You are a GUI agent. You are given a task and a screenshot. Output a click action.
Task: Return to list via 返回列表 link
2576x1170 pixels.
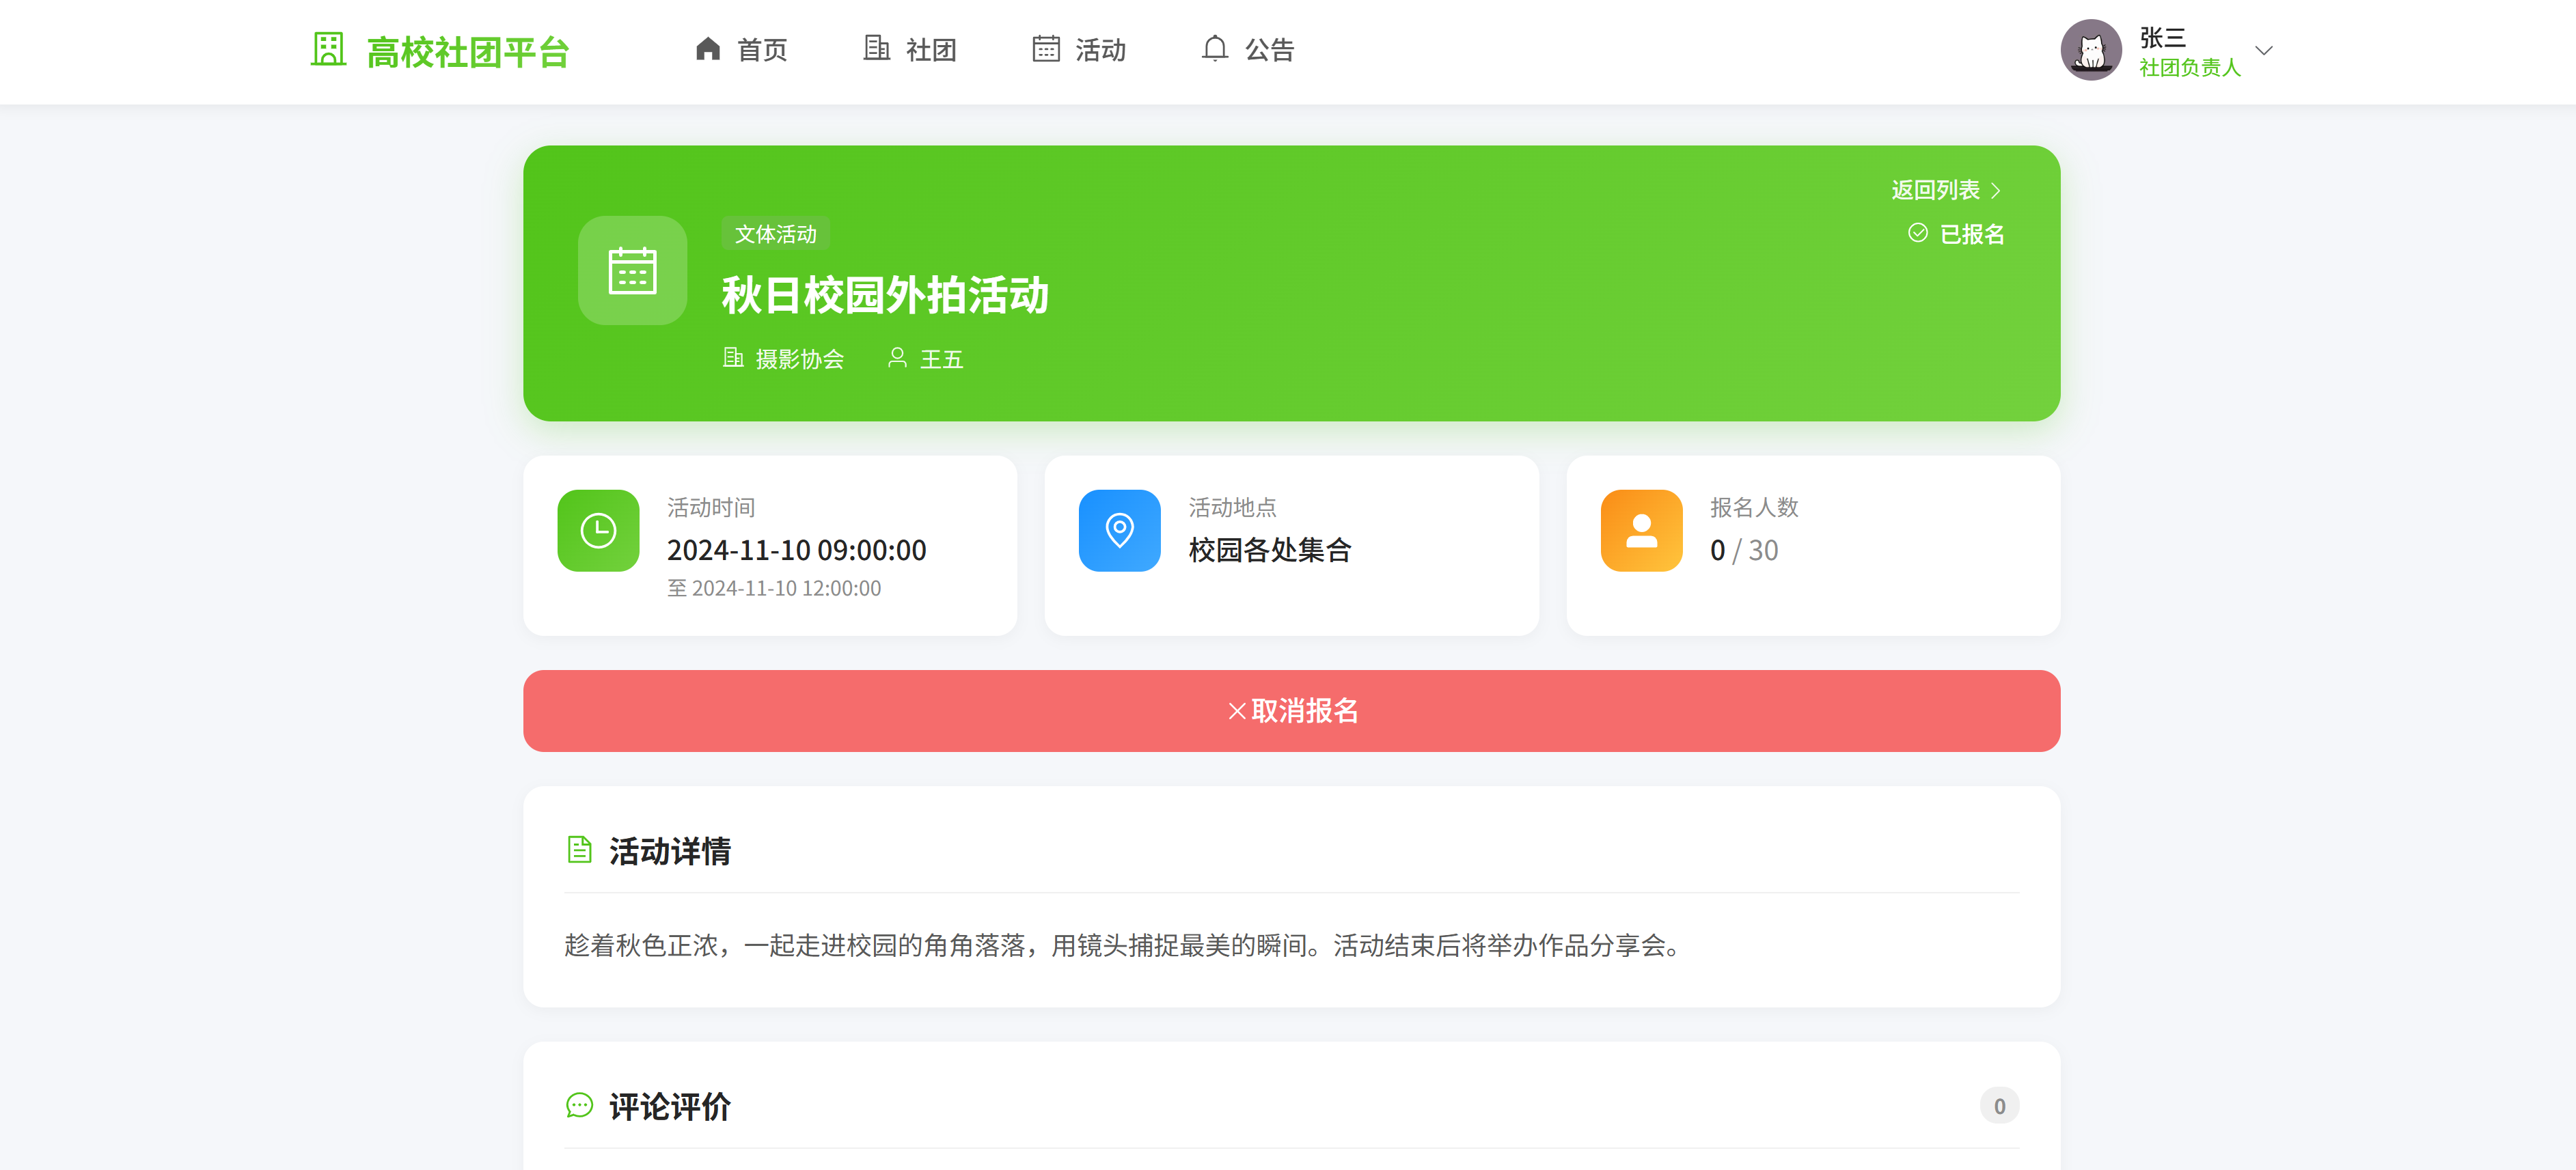(x=1946, y=190)
